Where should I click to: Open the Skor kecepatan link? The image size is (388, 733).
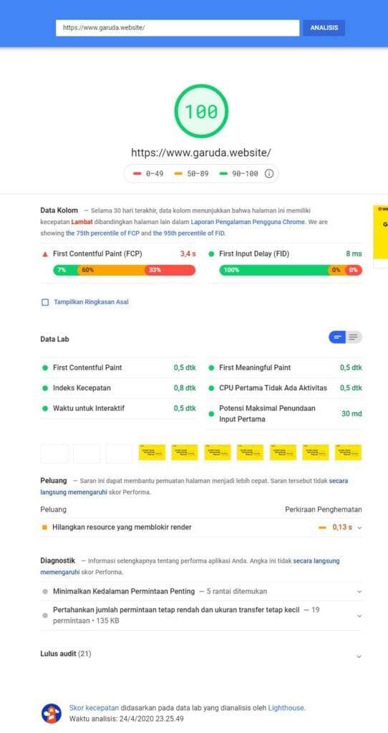(94, 708)
